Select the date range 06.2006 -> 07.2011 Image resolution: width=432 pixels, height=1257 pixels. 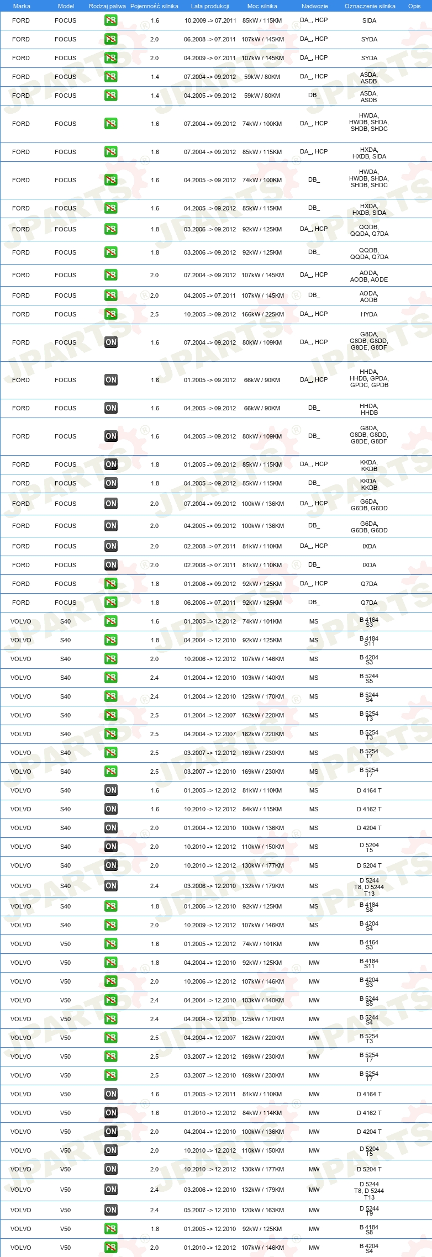pos(210,603)
